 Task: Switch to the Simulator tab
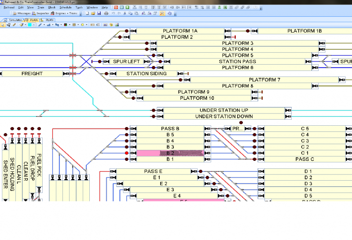[13, 20]
